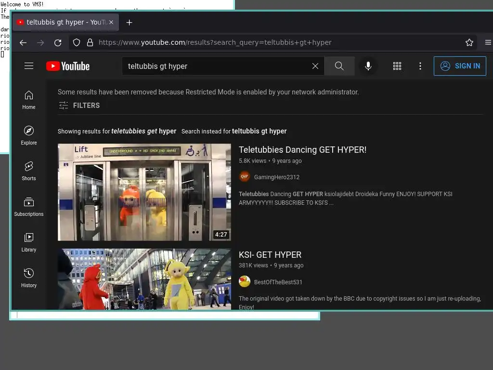
Task: Open the YouTube guide hamburger menu
Action: pos(29,66)
